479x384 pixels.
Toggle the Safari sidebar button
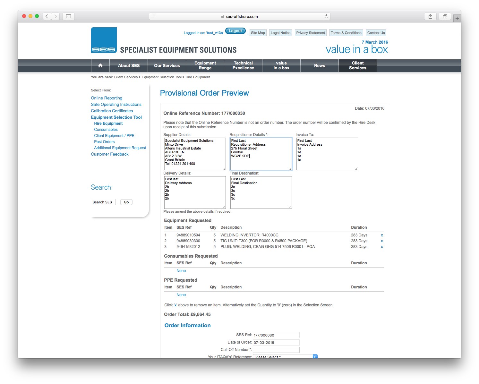(x=68, y=16)
